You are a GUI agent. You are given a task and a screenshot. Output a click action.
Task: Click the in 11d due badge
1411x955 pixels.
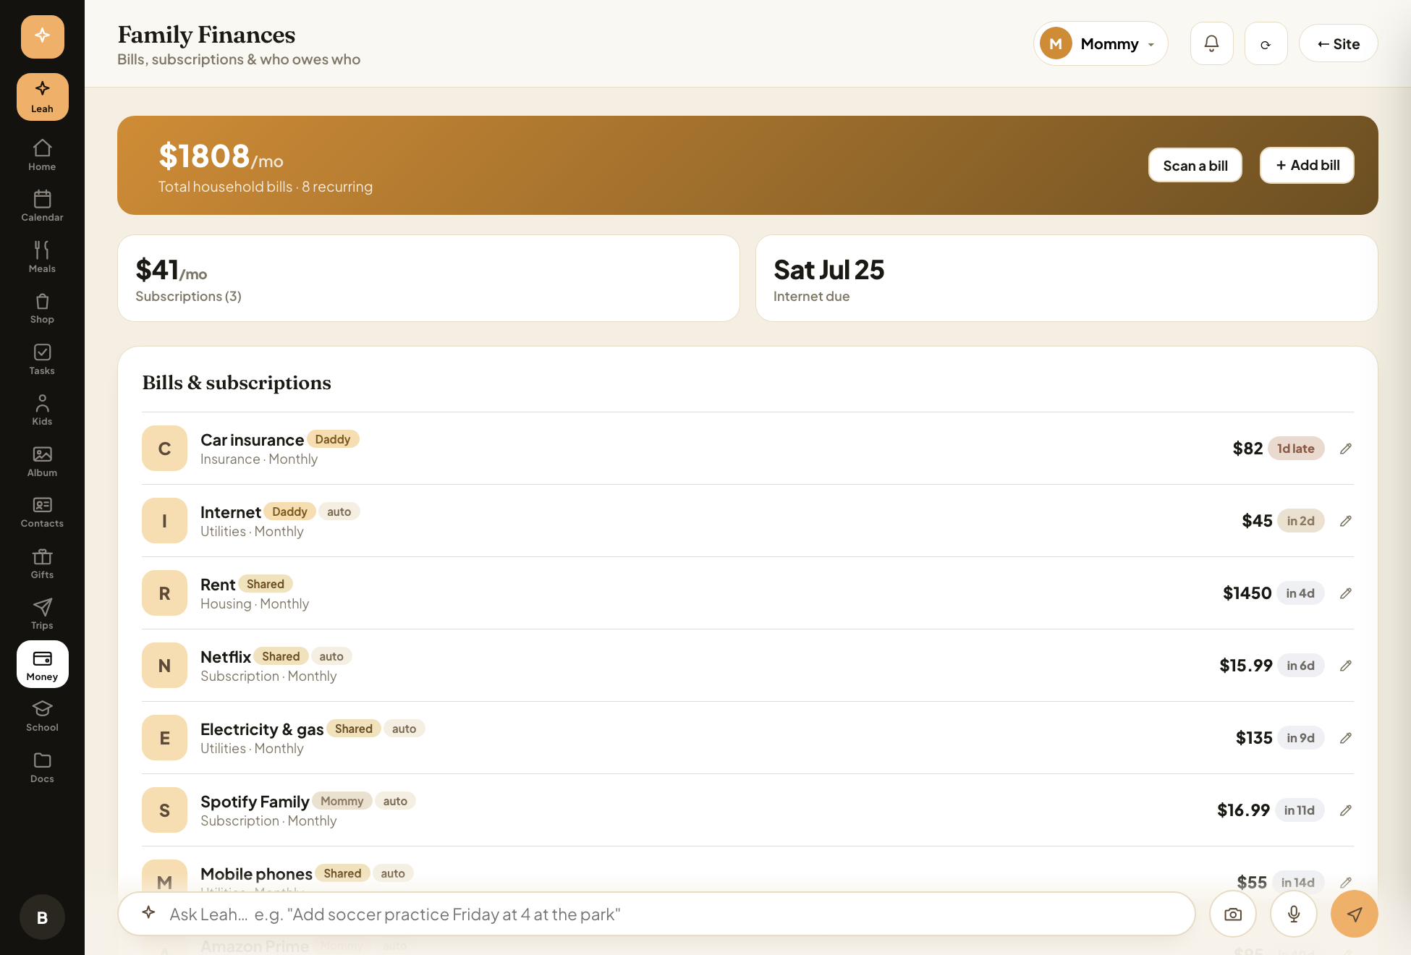pos(1300,810)
